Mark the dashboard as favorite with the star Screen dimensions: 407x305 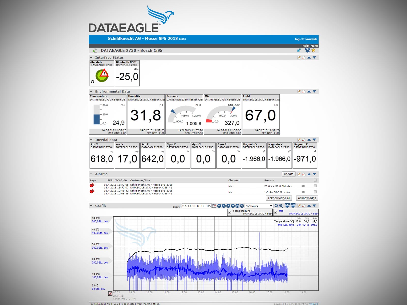coord(313,50)
